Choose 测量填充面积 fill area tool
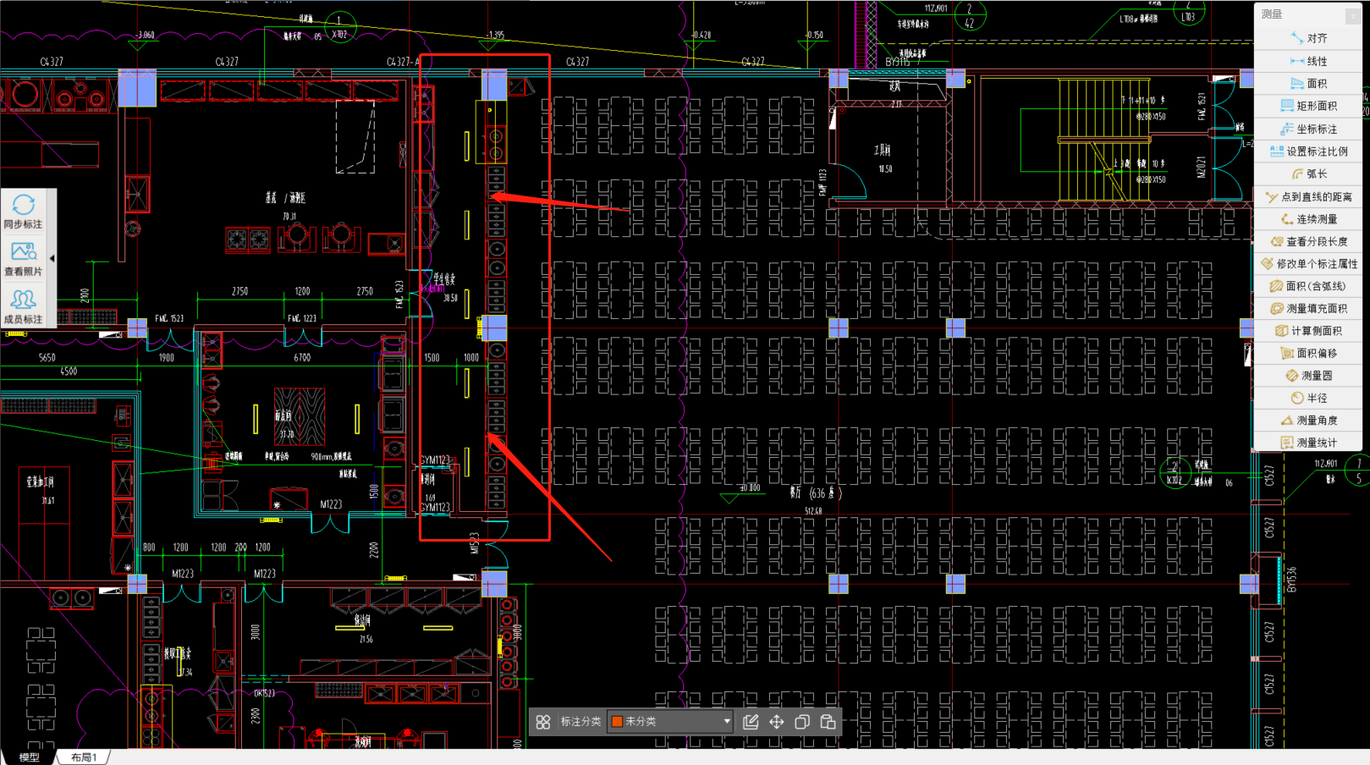 click(x=1307, y=308)
